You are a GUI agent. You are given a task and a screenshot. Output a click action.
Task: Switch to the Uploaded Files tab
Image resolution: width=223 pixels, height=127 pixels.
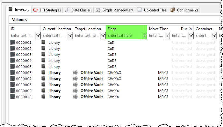(x=152, y=10)
